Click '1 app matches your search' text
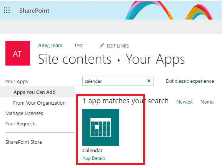 click(125, 101)
